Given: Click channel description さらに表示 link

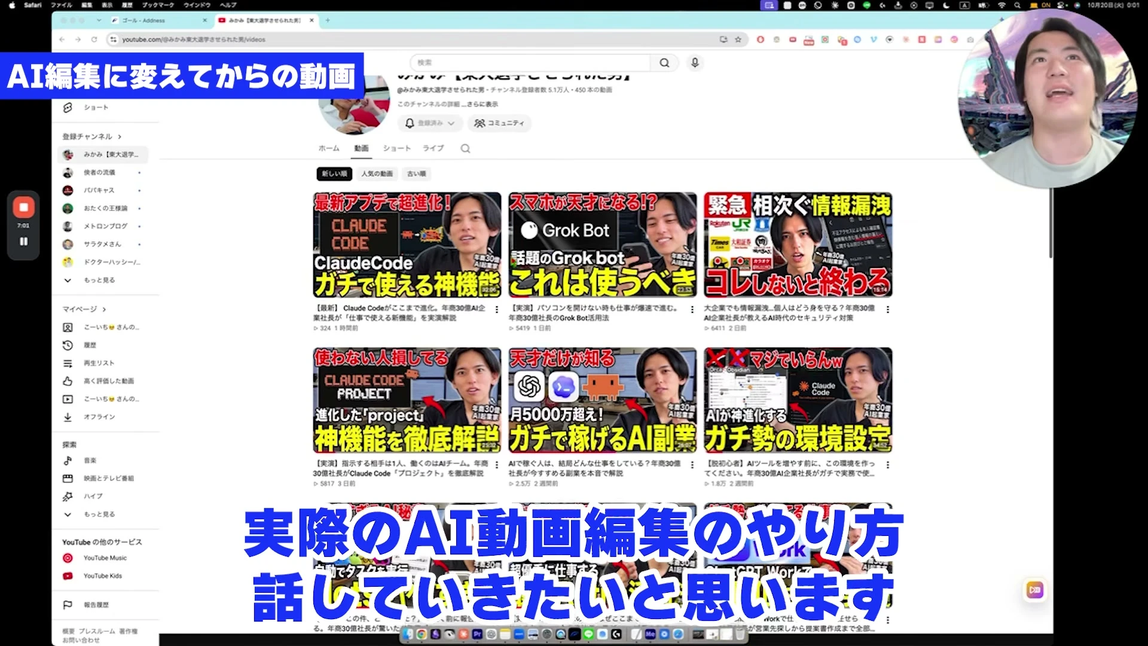Looking at the screenshot, I should 482,104.
